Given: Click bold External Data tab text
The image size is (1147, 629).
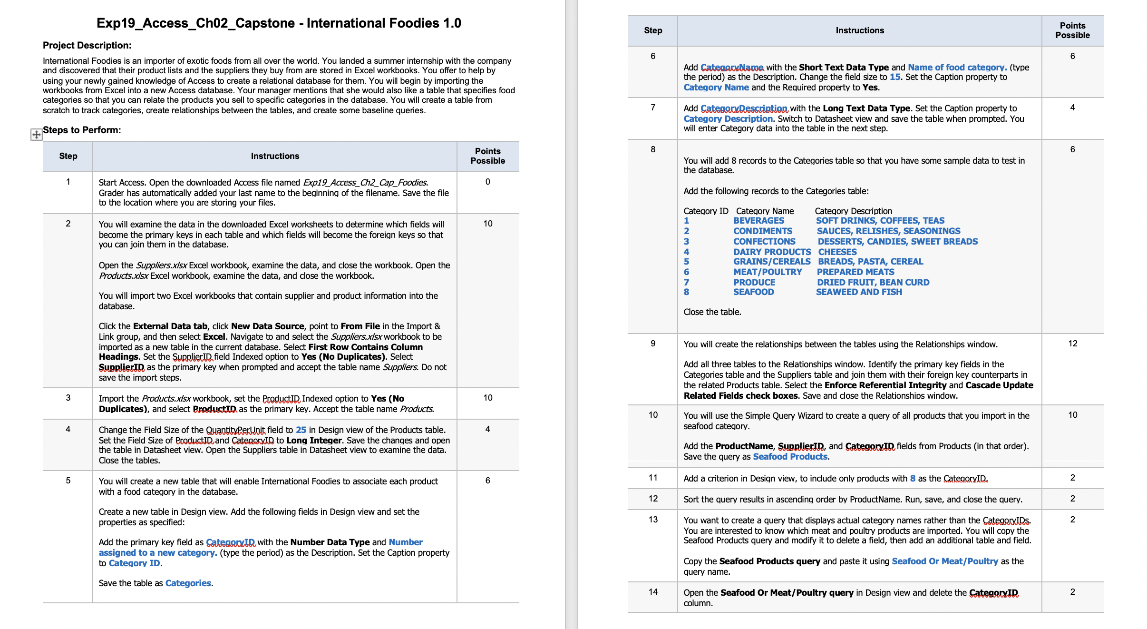Looking at the screenshot, I should (170, 326).
